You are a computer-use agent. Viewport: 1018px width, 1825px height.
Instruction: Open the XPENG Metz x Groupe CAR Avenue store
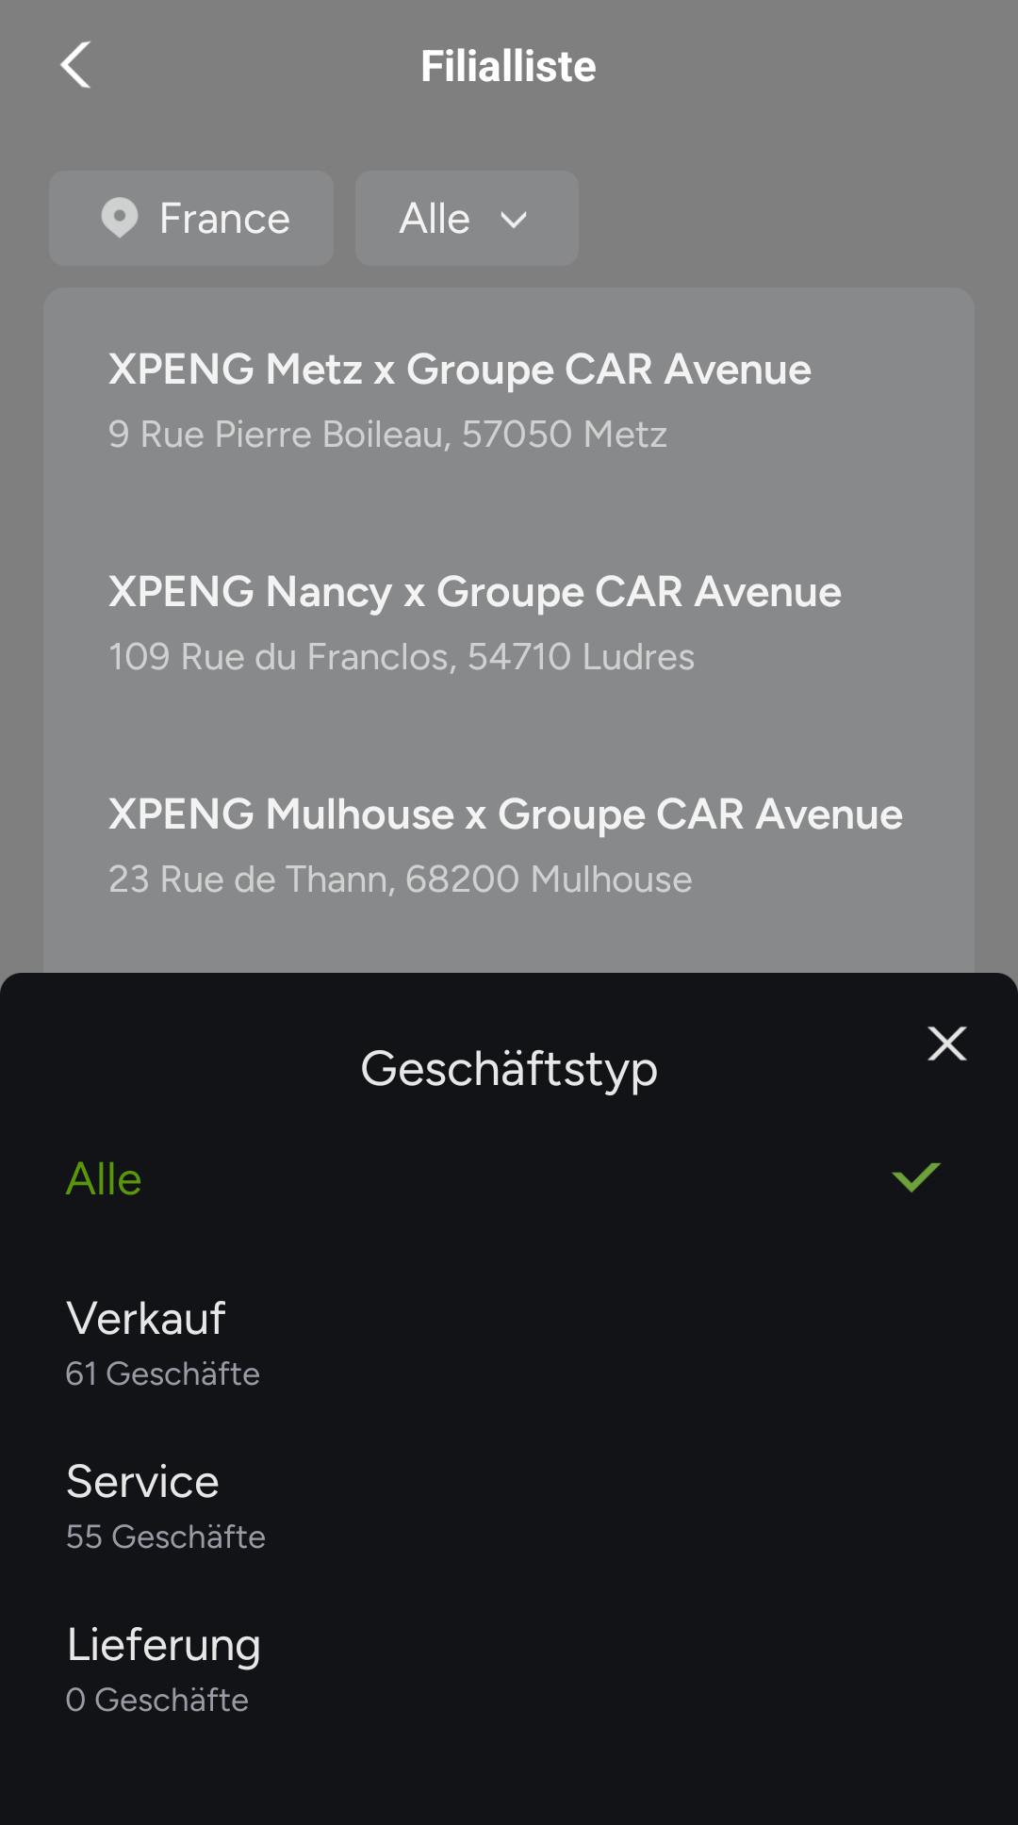point(459,369)
